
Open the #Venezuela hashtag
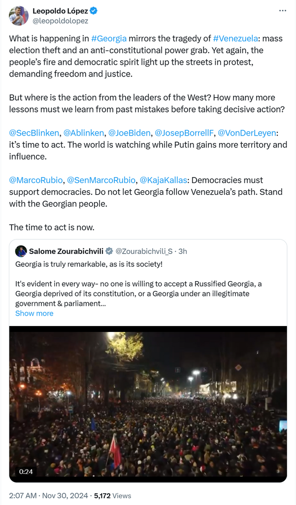[234, 38]
